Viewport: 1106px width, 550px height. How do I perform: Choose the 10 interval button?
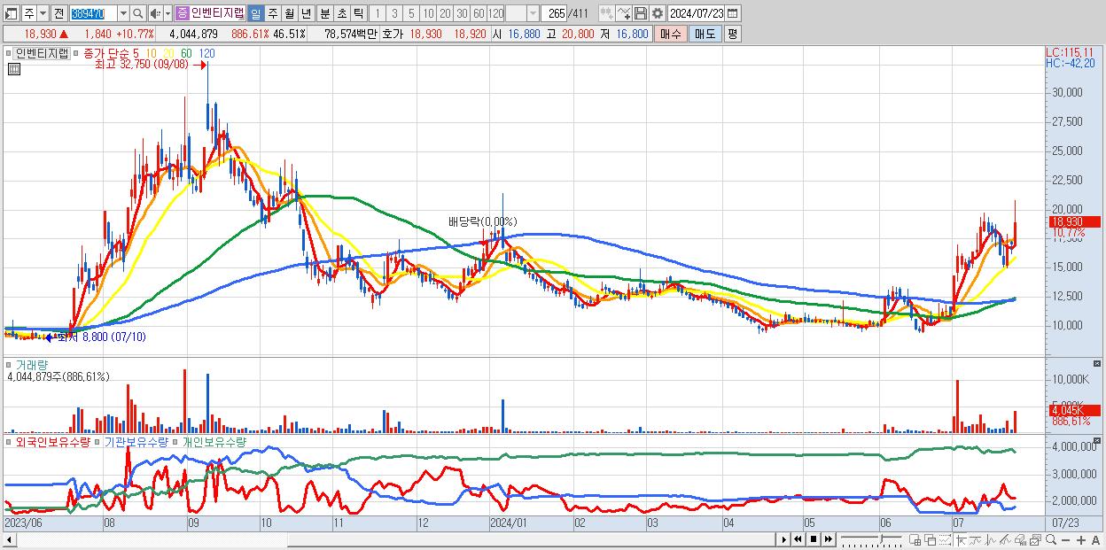(428, 13)
